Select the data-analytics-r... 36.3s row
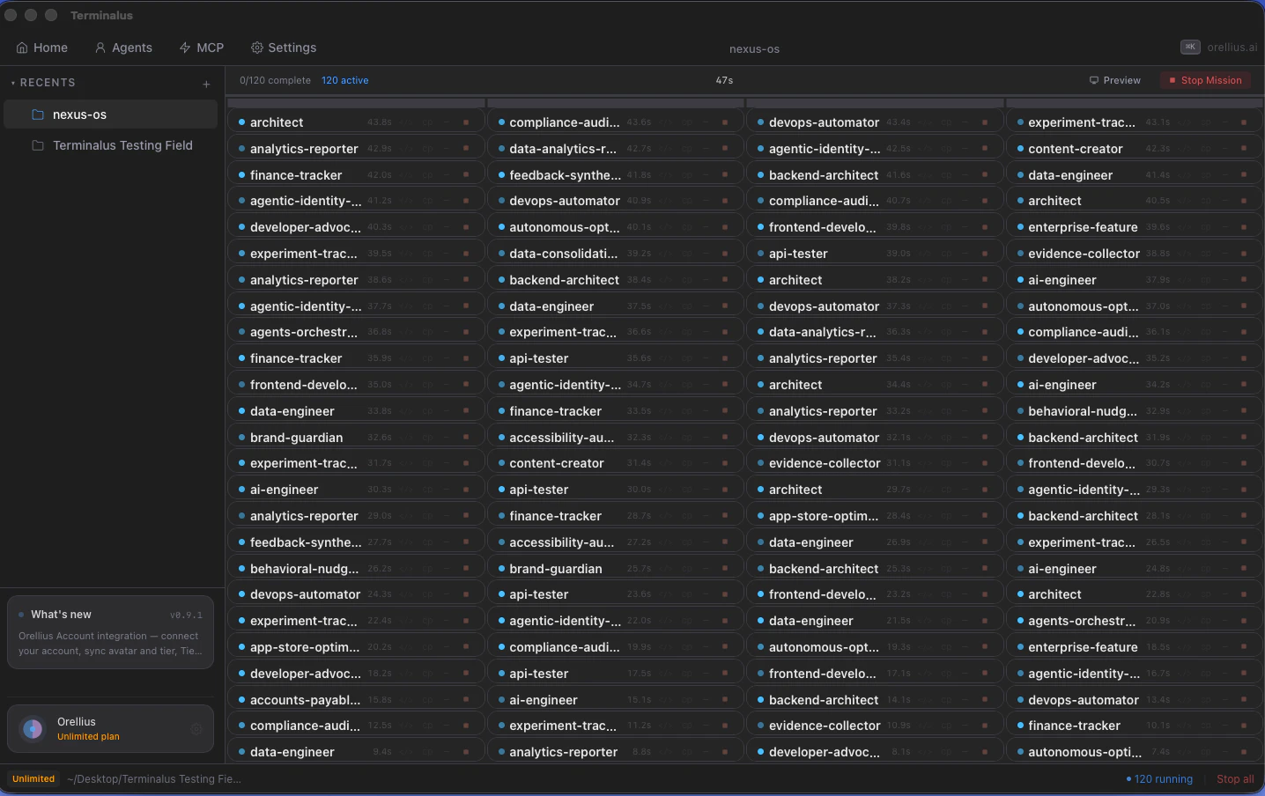1265x796 pixels. click(875, 332)
